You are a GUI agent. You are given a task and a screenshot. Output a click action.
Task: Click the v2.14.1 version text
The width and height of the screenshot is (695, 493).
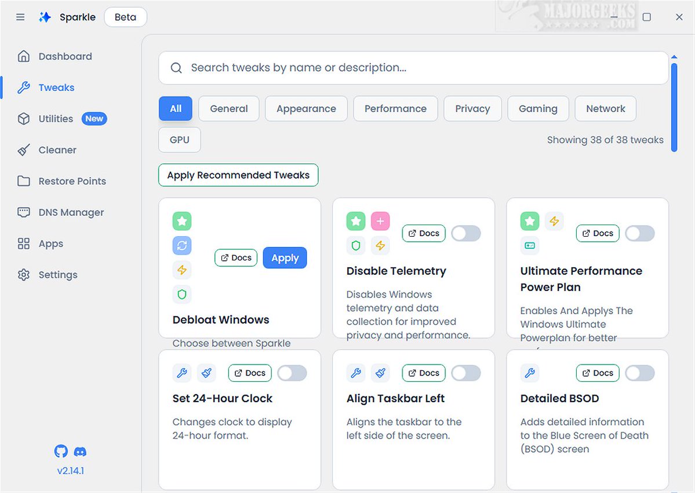pyautogui.click(x=71, y=470)
